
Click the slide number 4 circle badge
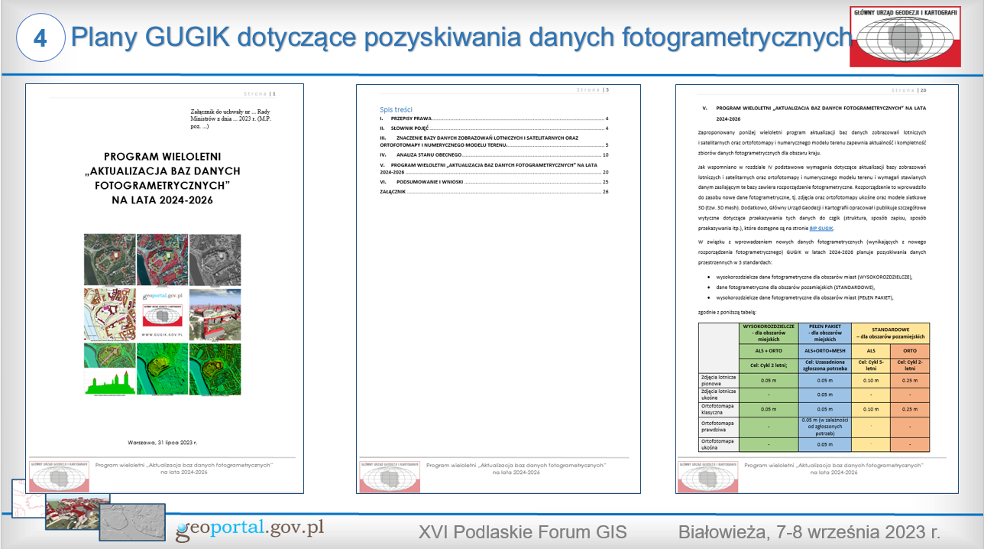(40, 37)
